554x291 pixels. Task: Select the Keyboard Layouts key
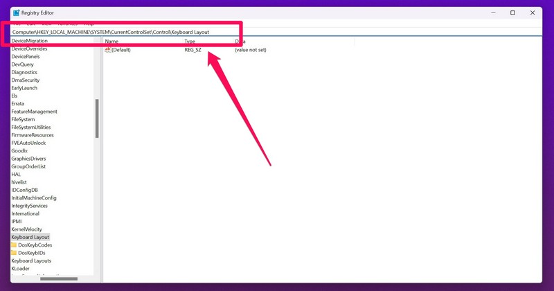click(x=31, y=261)
